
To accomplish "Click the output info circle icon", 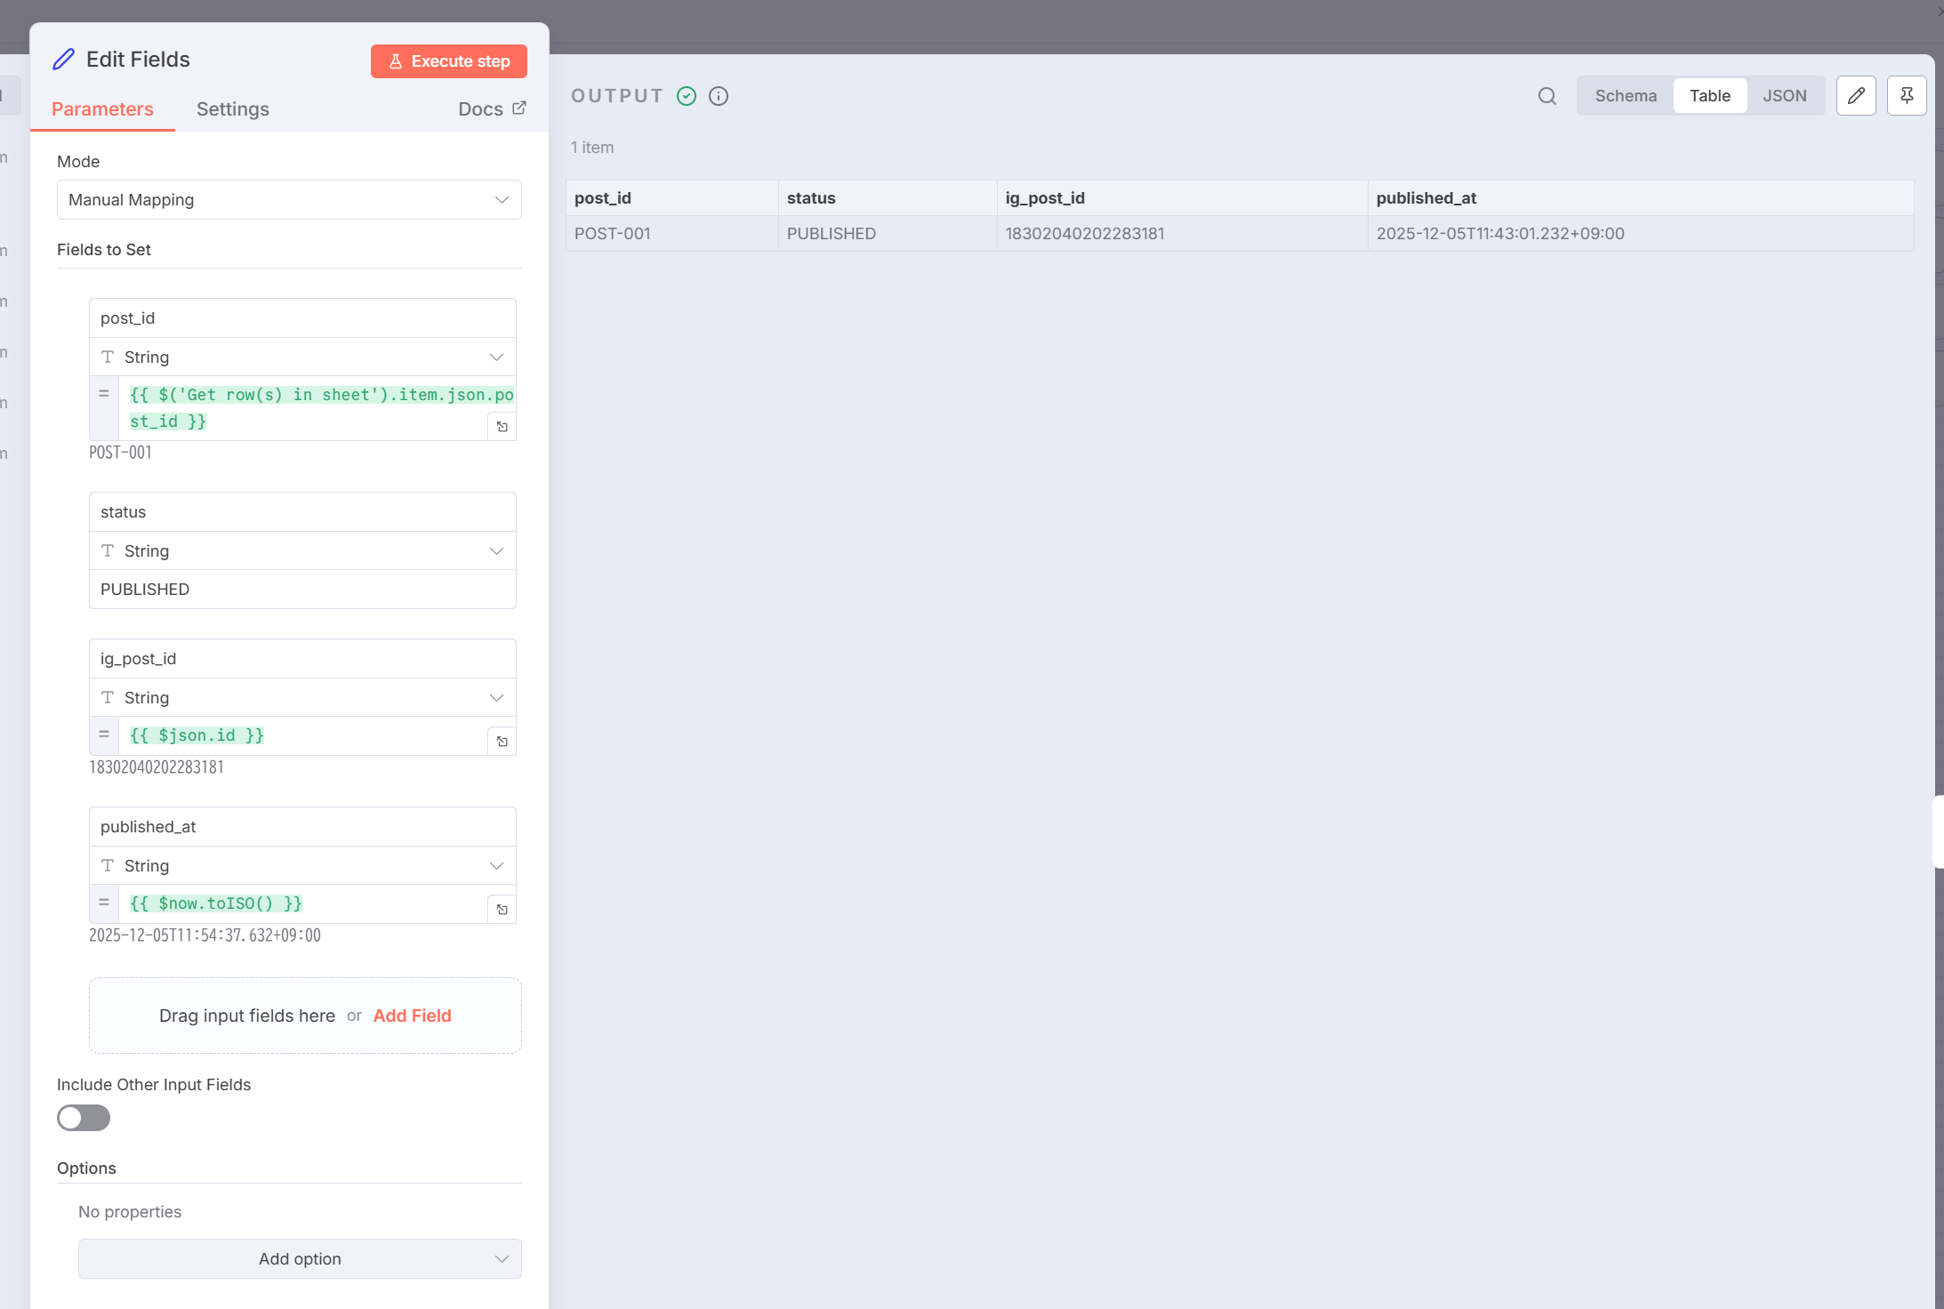I will (719, 96).
